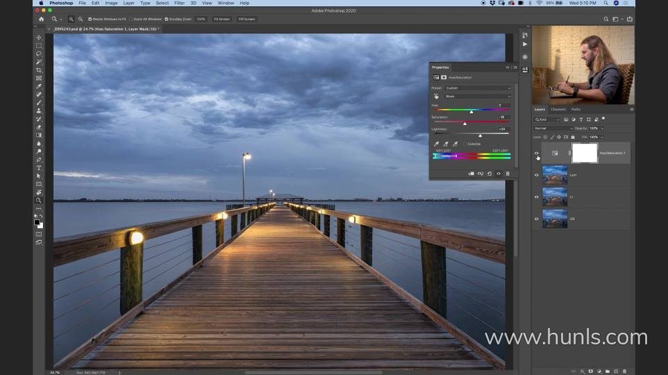
Task: Hide the Lr layer
Action: coord(536,197)
